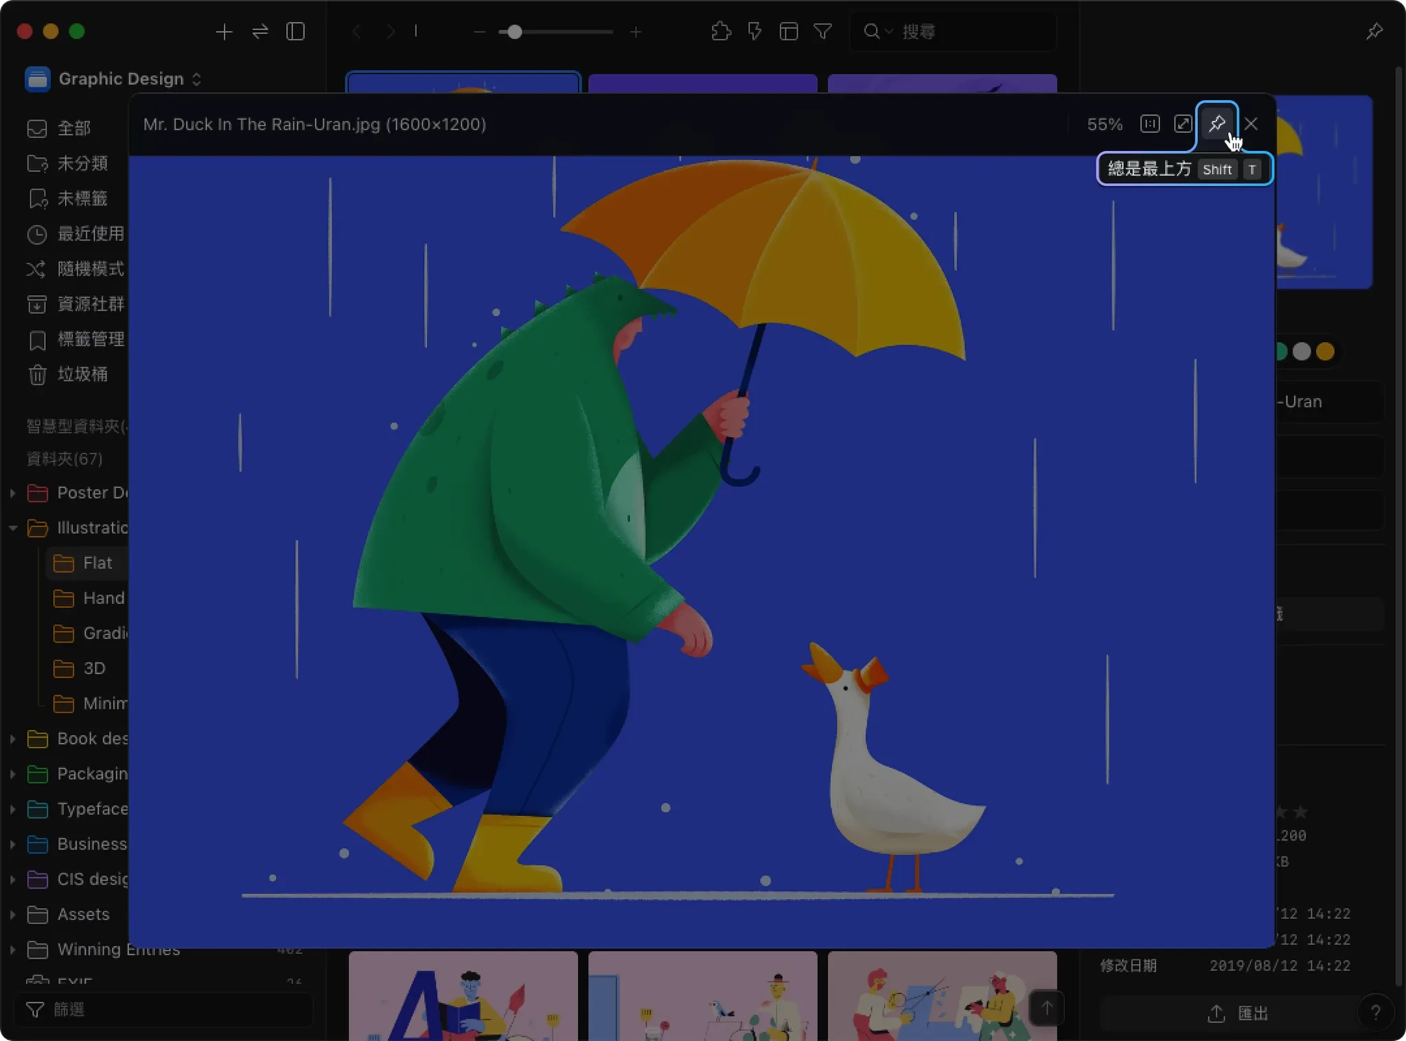Click the thumbnail size slider knob

514,32
